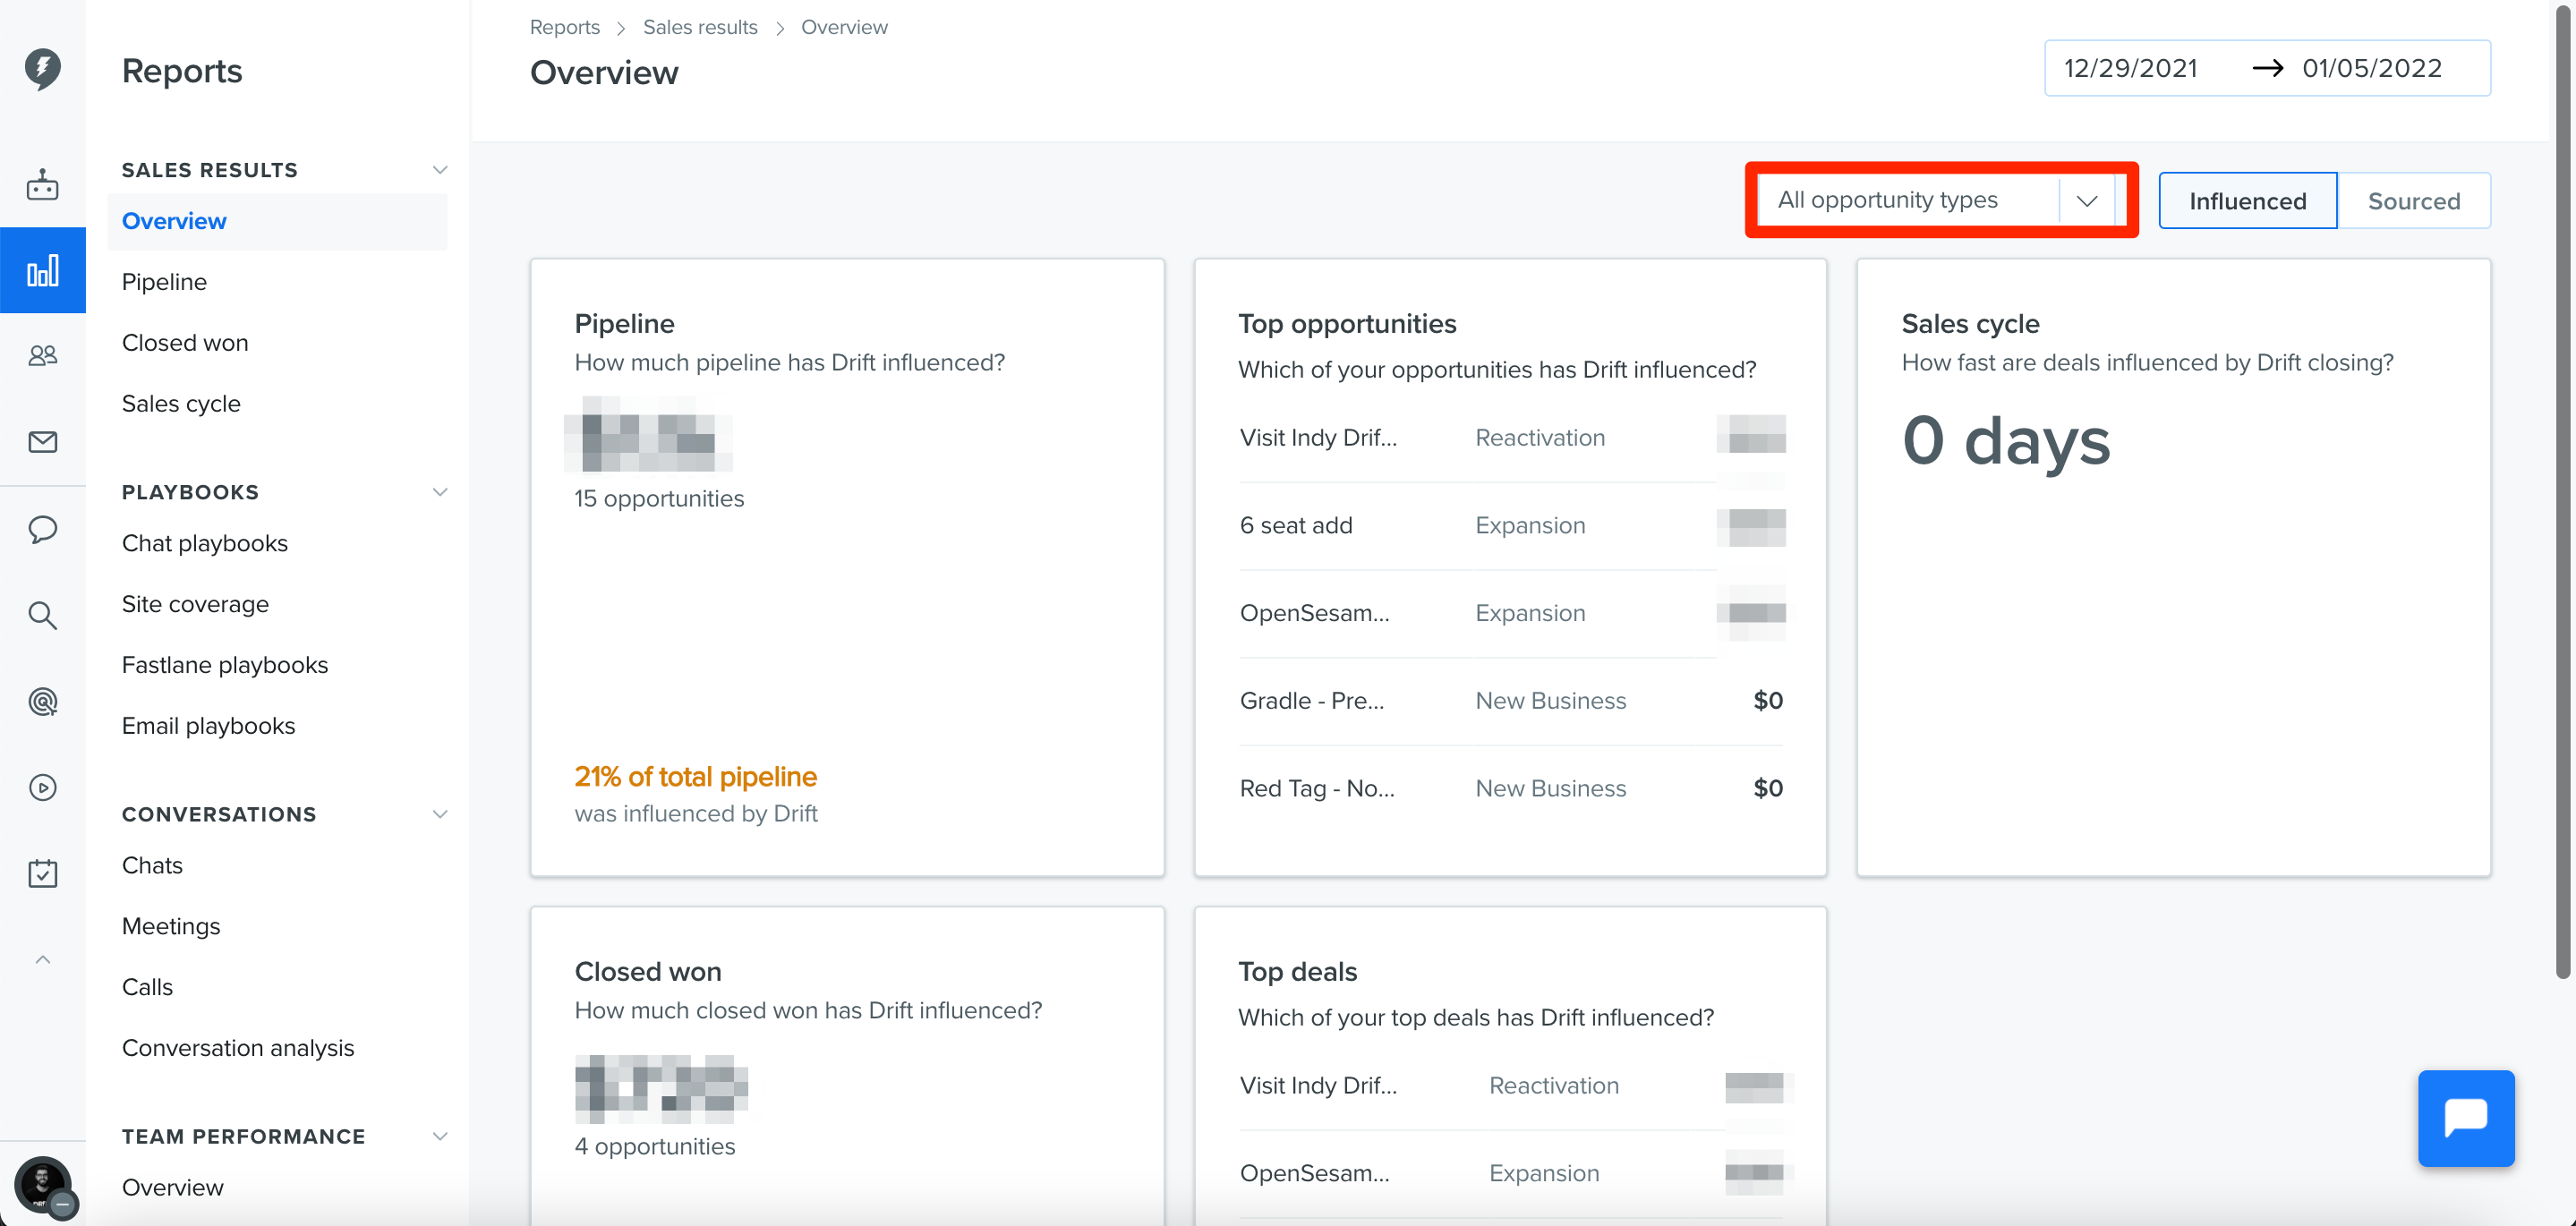This screenshot has height=1226, width=2576.
Task: Click the Sales results breadcrumb link
Action: [x=700, y=27]
